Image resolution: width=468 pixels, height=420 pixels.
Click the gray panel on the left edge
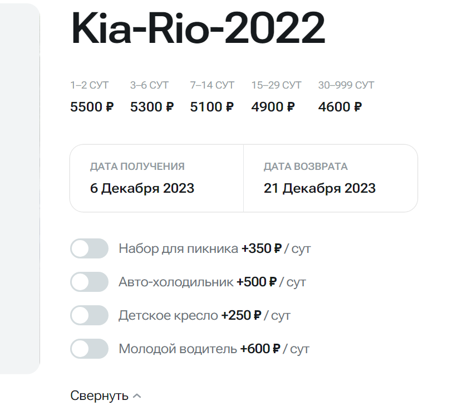pos(19,189)
